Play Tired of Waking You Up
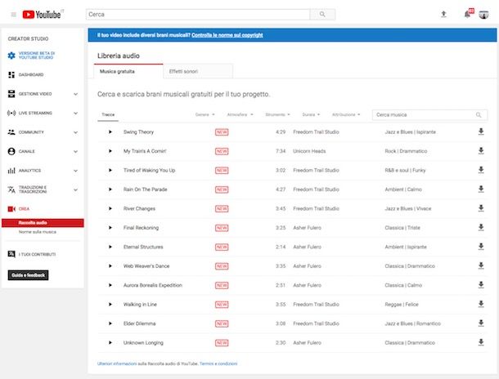Screen dimensions: 499x379 coord(110,170)
